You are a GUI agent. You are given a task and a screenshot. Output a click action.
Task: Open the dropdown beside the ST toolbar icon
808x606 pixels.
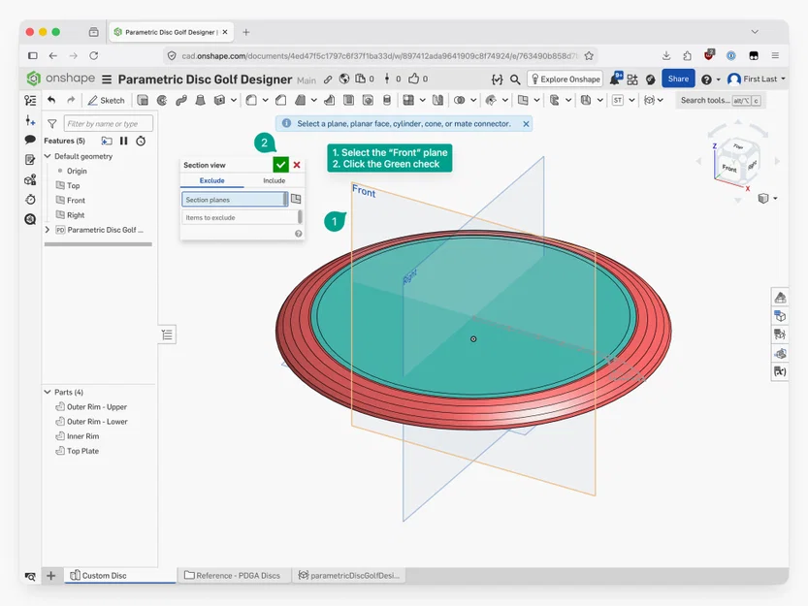click(x=631, y=101)
